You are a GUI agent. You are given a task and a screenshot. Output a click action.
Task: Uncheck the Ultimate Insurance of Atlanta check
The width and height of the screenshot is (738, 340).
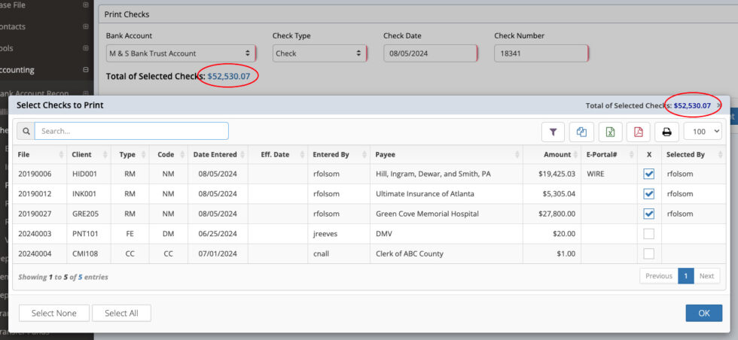[649, 194]
